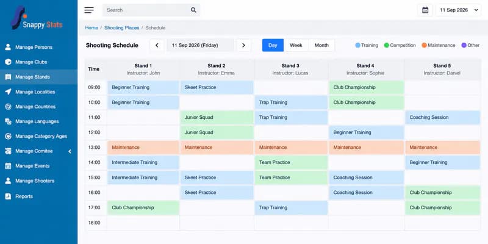The height and width of the screenshot is (244, 488).
Task: Click the green Competition legend dot
Action: pos(387,45)
